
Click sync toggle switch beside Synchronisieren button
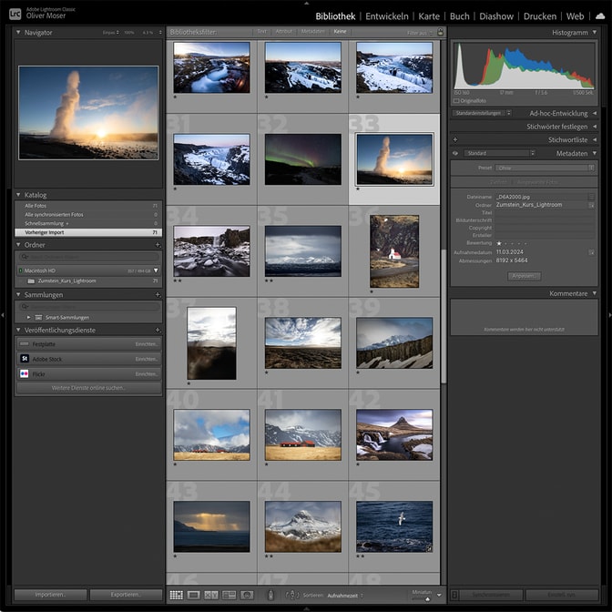tap(454, 595)
